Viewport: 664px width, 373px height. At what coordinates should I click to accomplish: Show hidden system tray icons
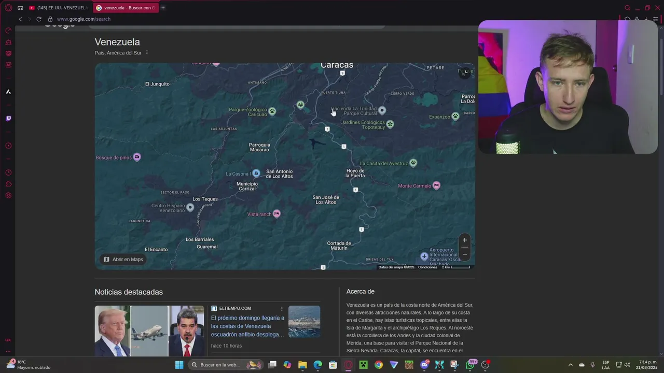(571, 365)
